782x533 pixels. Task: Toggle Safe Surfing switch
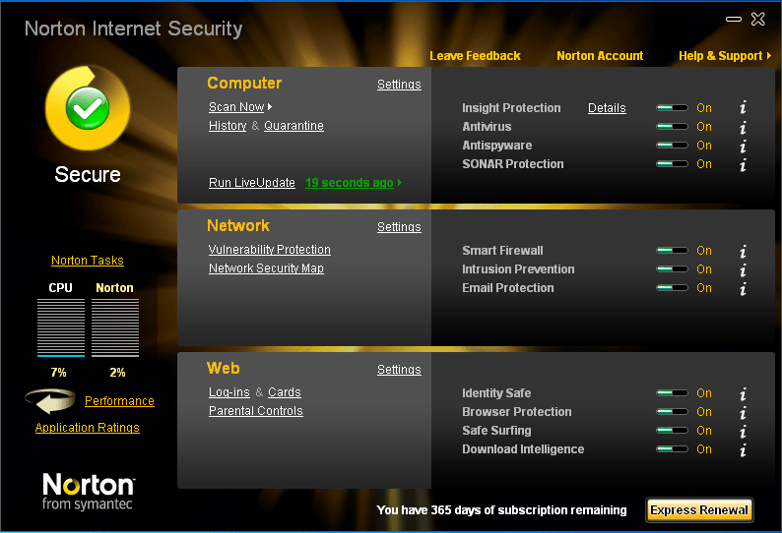point(672,431)
